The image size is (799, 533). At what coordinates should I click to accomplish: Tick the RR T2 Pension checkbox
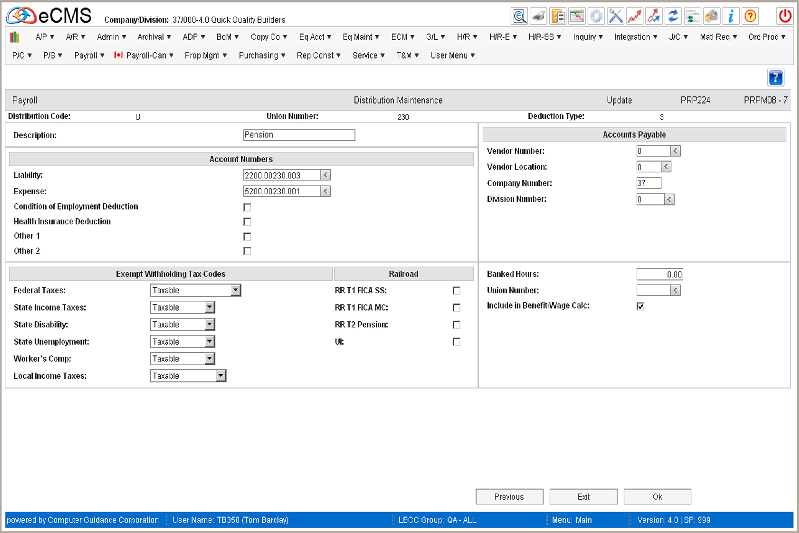(457, 325)
